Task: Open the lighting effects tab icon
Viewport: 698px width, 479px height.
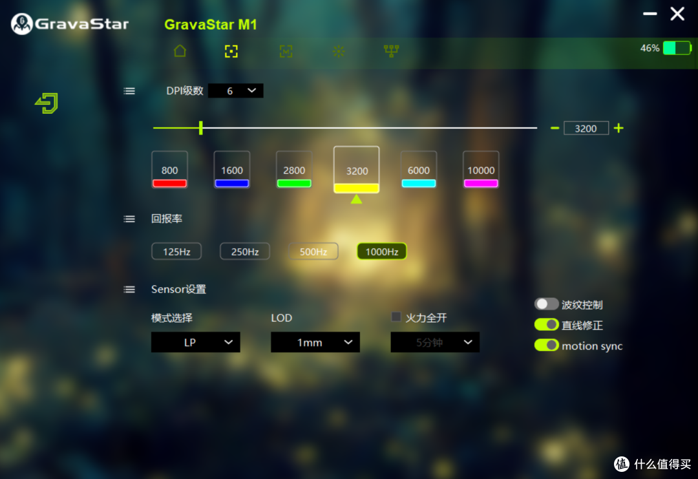Action: 339,51
